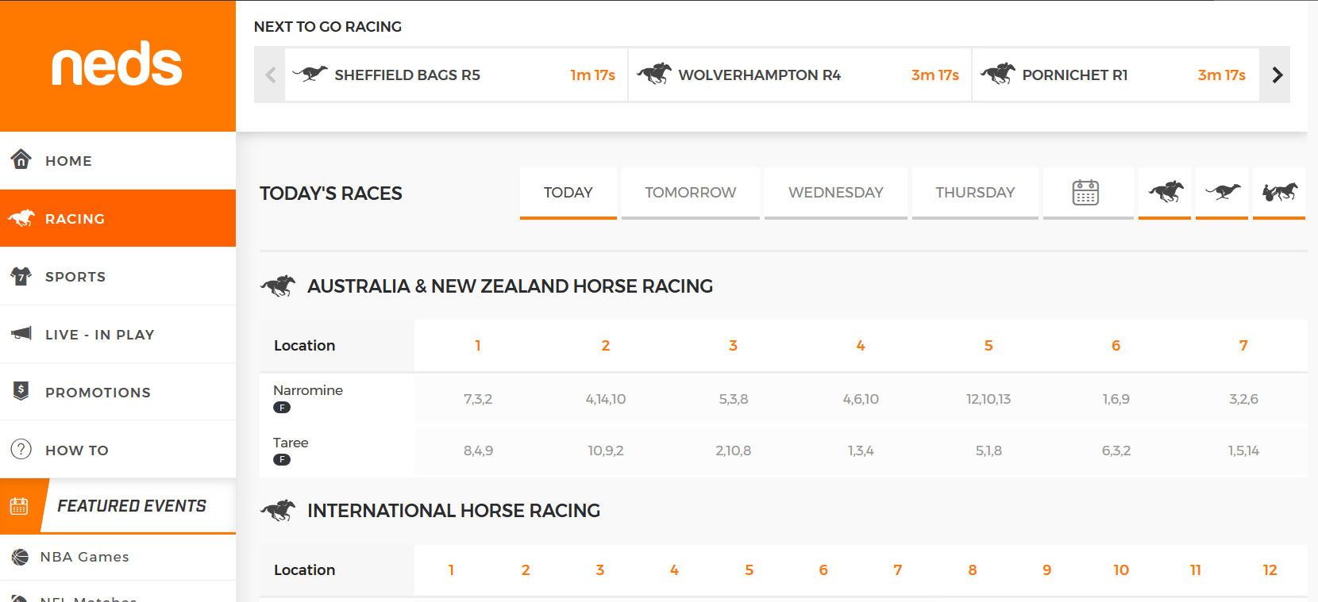Open Wolverhampton R4 race
The height and width of the screenshot is (602, 1318).
[800, 75]
